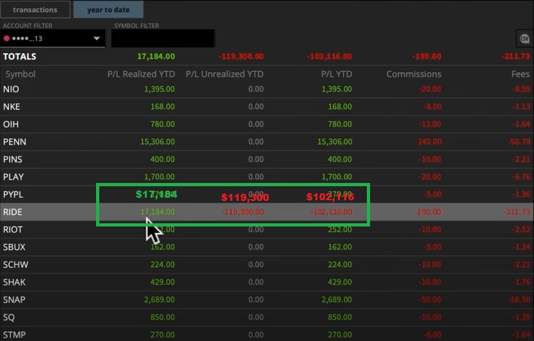The height and width of the screenshot is (341, 534).
Task: Click PENN fees value -50.79
Action: (519, 141)
